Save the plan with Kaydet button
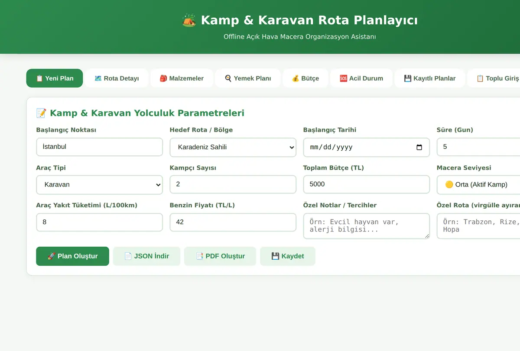Image resolution: width=520 pixels, height=351 pixels. (x=288, y=256)
